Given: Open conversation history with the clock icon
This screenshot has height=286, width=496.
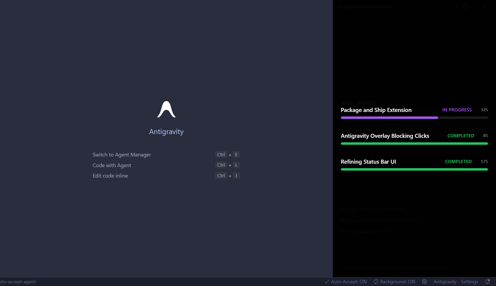Looking at the screenshot, I should [466, 6].
